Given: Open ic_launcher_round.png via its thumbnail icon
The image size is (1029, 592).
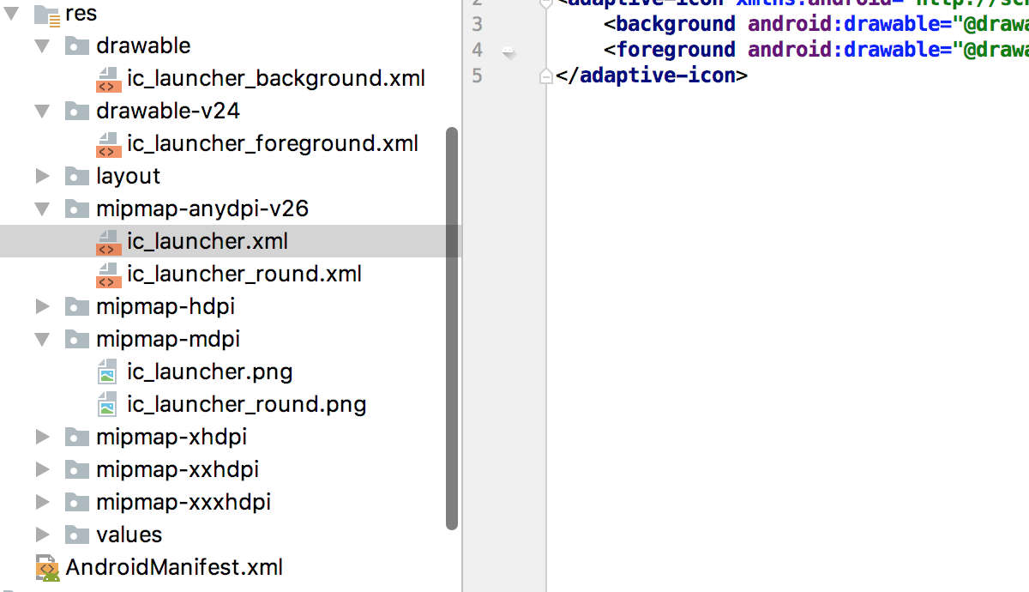Looking at the screenshot, I should pyautogui.click(x=108, y=404).
